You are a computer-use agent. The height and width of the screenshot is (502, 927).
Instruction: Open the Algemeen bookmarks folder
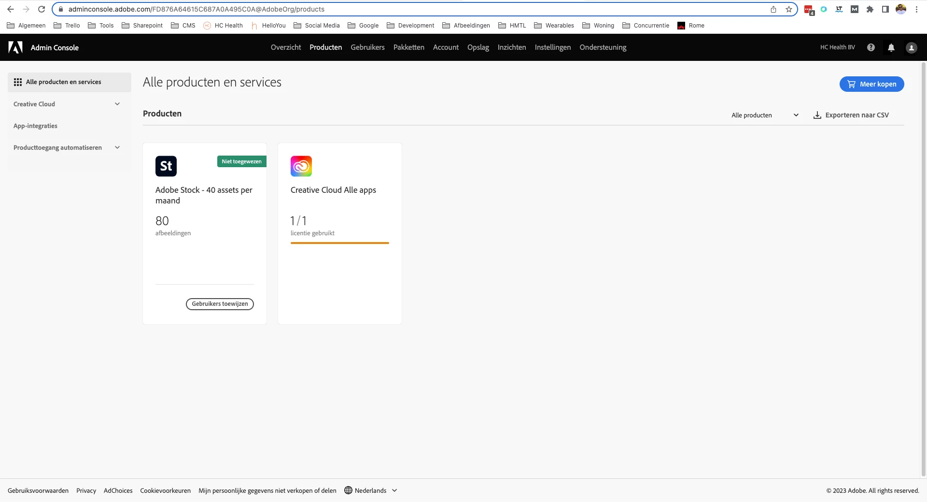tap(26, 26)
